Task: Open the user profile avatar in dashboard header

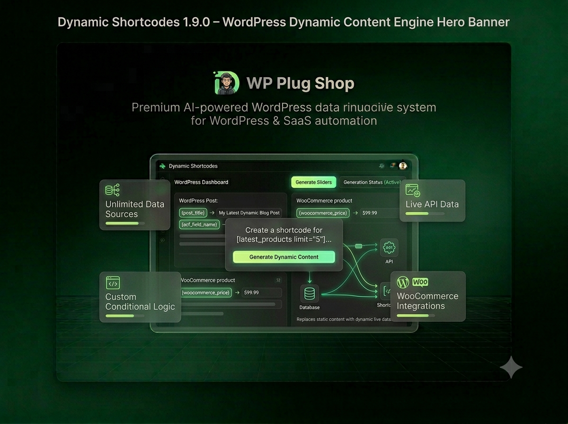Action: coord(403,166)
